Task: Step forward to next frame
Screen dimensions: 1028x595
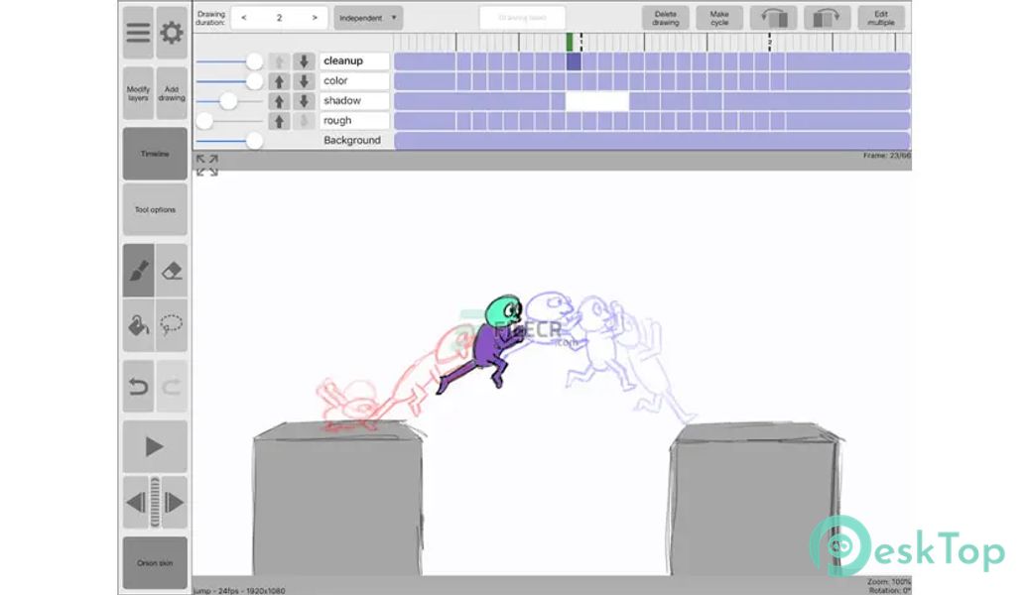Action: tap(175, 503)
